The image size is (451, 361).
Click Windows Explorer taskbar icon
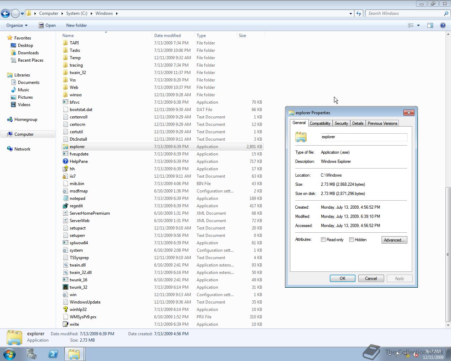tap(74, 354)
